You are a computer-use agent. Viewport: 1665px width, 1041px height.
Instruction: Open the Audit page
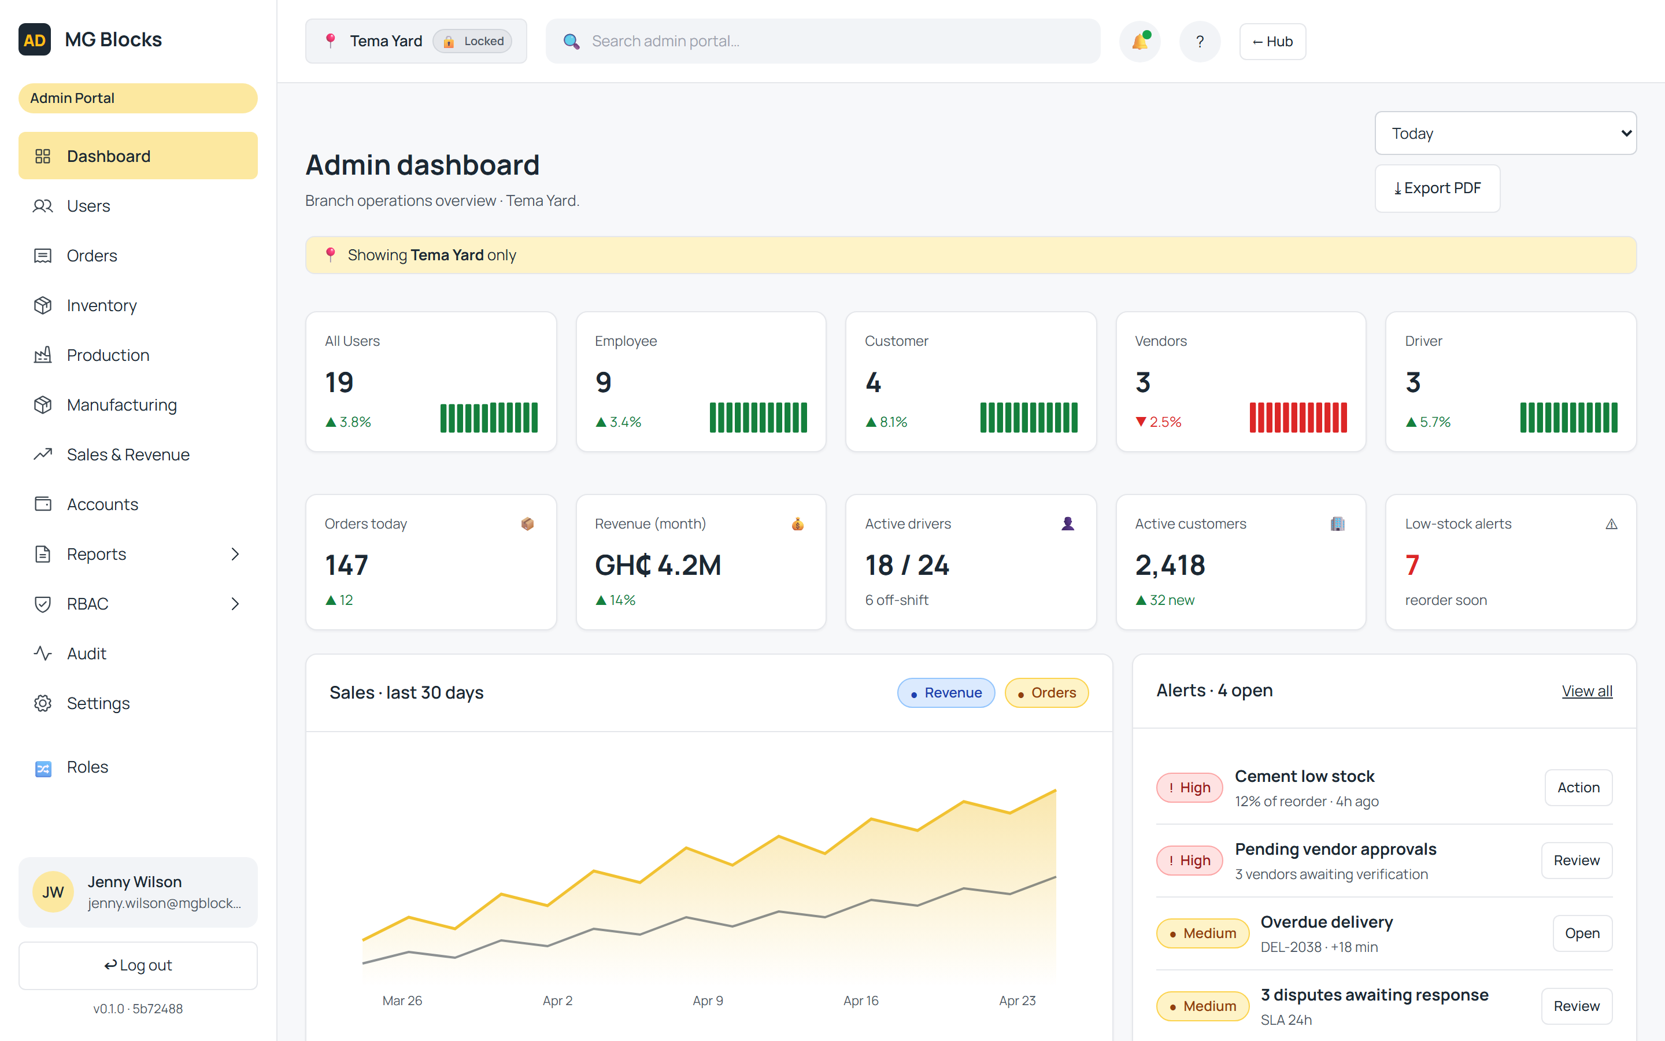(138, 654)
